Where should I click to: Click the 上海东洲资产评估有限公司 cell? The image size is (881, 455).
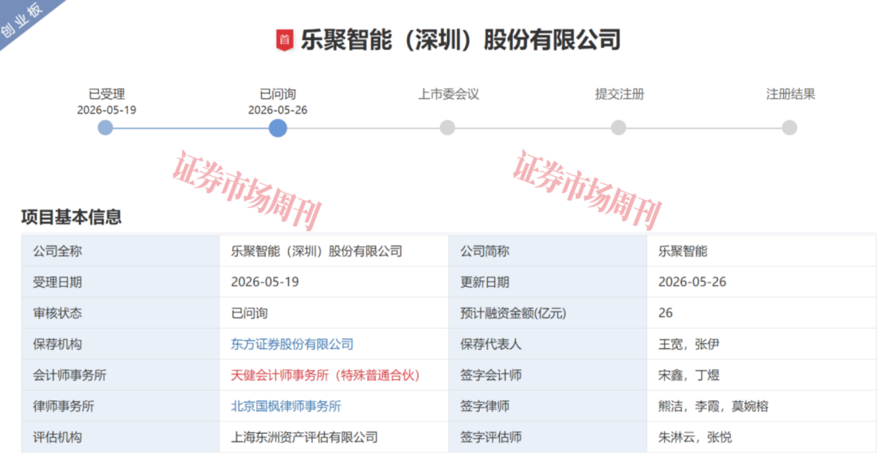coord(334,437)
